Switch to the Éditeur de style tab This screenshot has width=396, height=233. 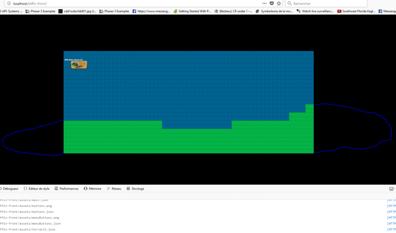36,189
